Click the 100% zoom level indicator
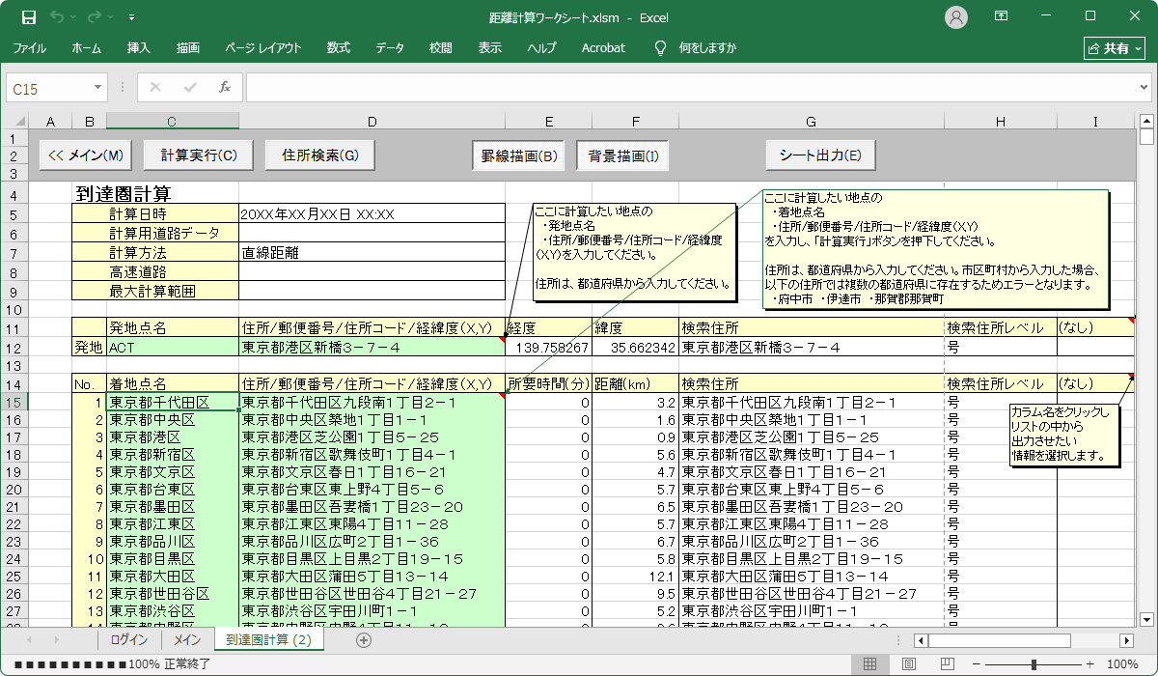The height and width of the screenshot is (676, 1158). (x=1122, y=663)
